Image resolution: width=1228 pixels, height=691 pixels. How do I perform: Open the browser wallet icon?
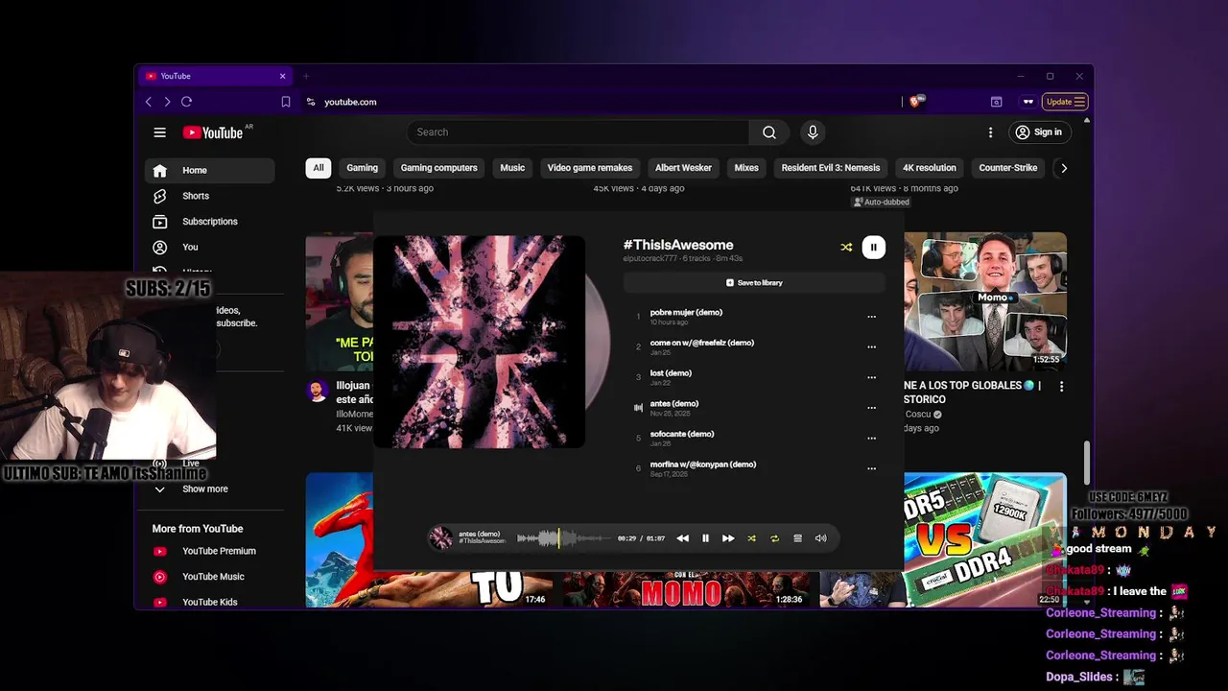pos(996,102)
